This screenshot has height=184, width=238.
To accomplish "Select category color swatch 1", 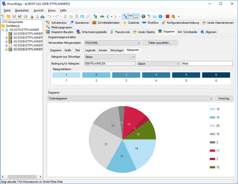I will click(66, 75).
